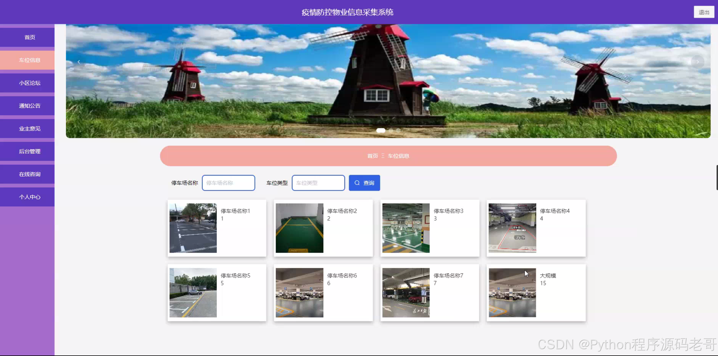Select the third carousel indicator dot
Image resolution: width=718 pixels, height=356 pixels.
click(398, 131)
